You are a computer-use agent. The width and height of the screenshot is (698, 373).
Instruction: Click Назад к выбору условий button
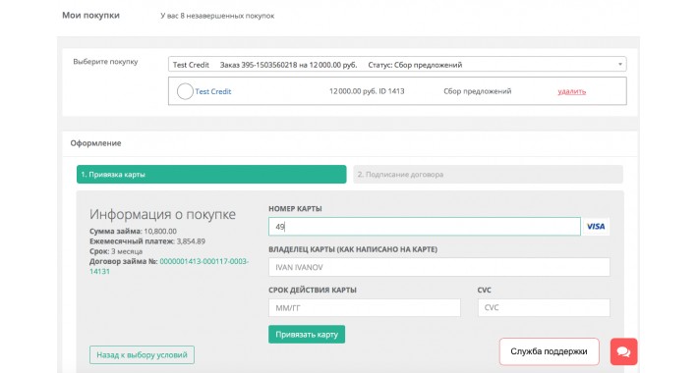click(142, 354)
